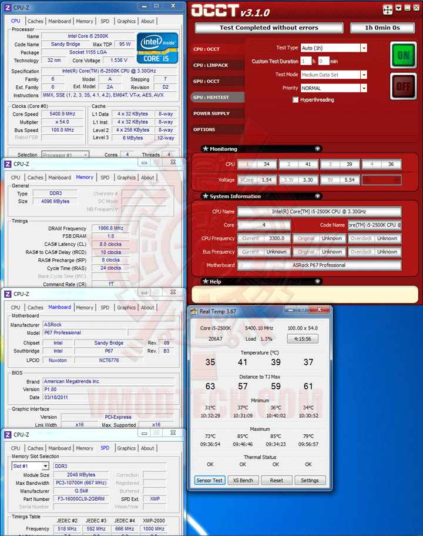Viewport: 423px width, 536px height.
Task: Open the OPTIONS tab in OCCT
Action: point(218,129)
